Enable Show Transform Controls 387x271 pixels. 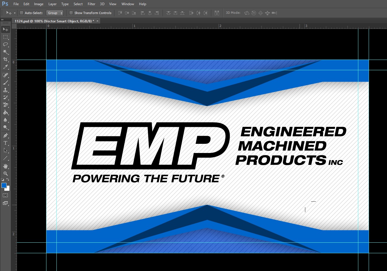[71, 13]
